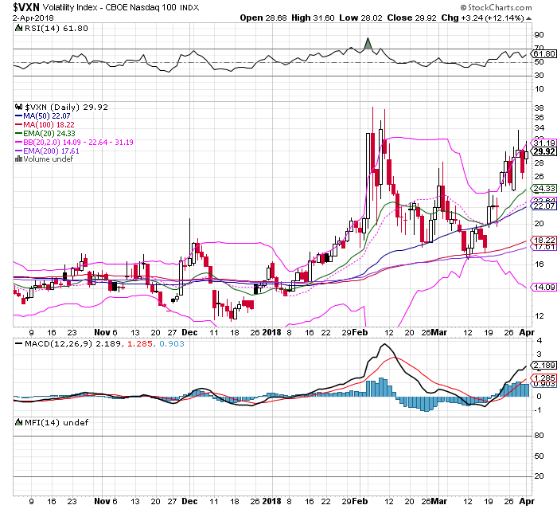Click the up triangle after the Chg value
The image size is (557, 509).
click(x=529, y=18)
